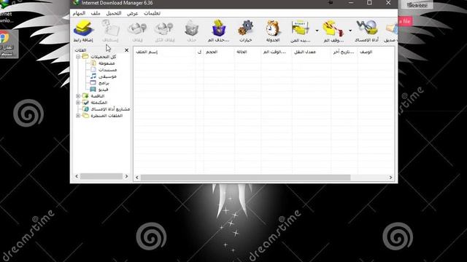Viewport: 467px width, 262px height.
Task: Click the greyed Stop (إيقاف) toolbar icon
Action: (137, 29)
